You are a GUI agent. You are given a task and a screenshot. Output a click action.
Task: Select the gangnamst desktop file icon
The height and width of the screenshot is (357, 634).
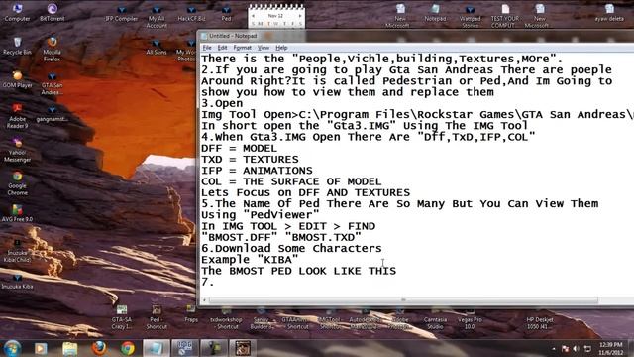52,113
